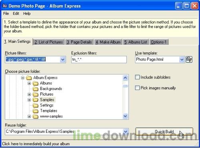Click the Templates folder icon
This screenshot has height=148, width=200.
(36, 111)
